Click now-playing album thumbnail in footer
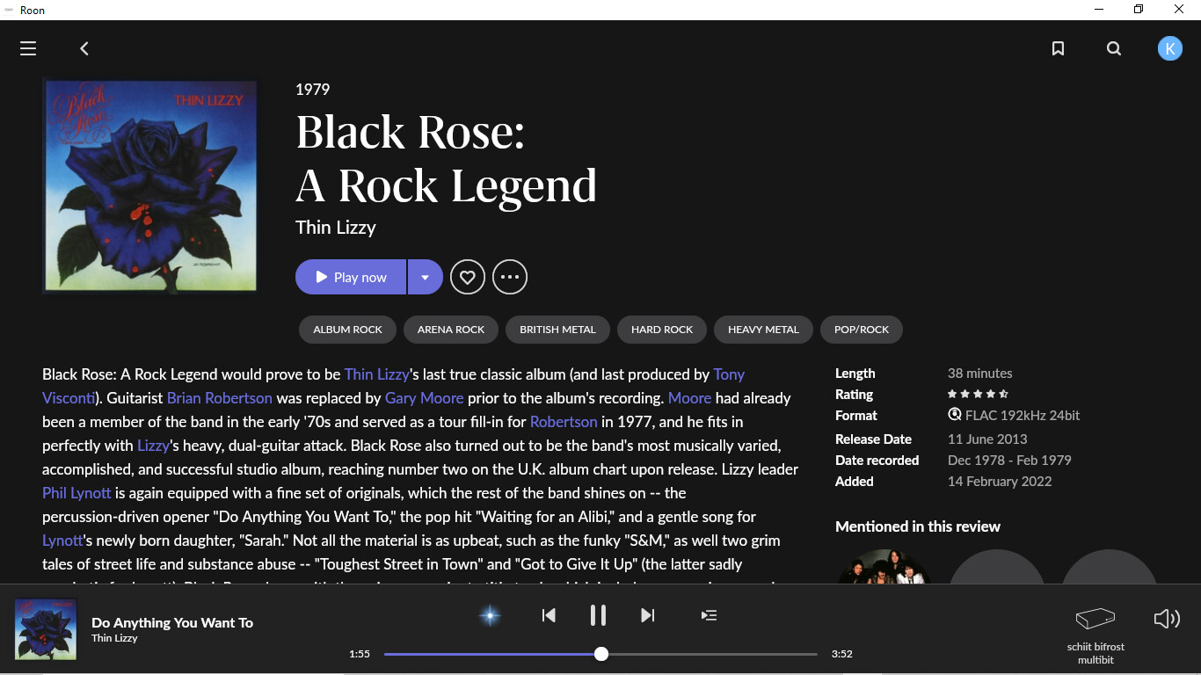 click(x=46, y=629)
